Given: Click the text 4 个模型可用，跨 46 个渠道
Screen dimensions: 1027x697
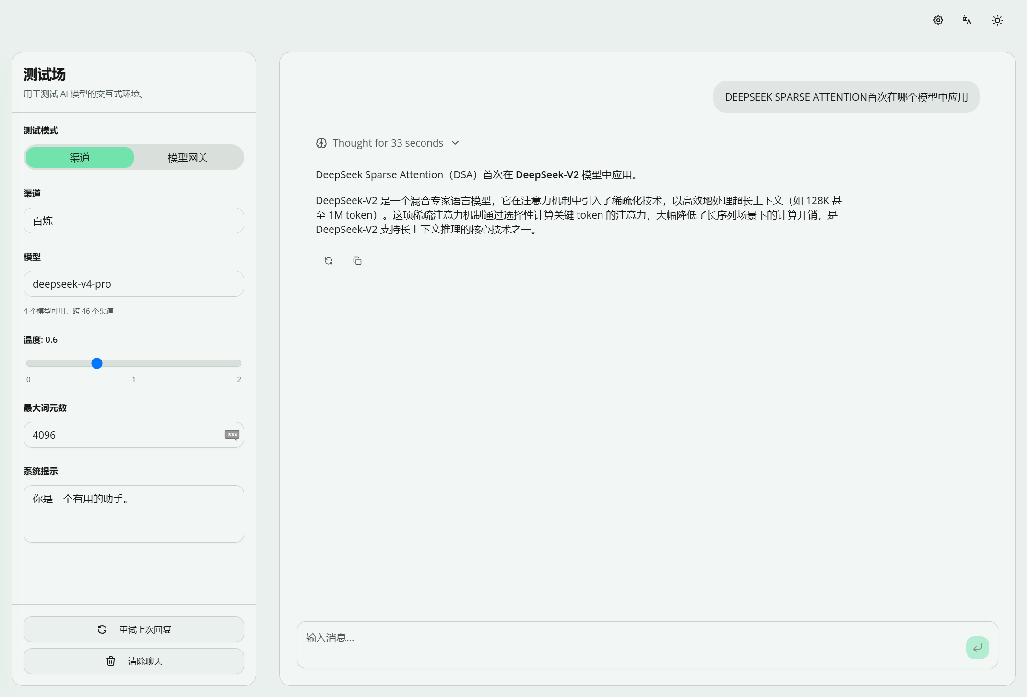Looking at the screenshot, I should pos(69,311).
